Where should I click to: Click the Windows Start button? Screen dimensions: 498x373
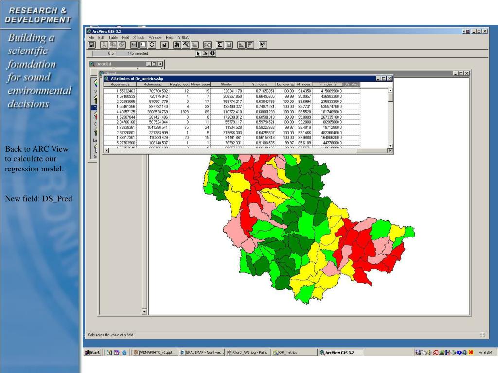click(x=92, y=353)
